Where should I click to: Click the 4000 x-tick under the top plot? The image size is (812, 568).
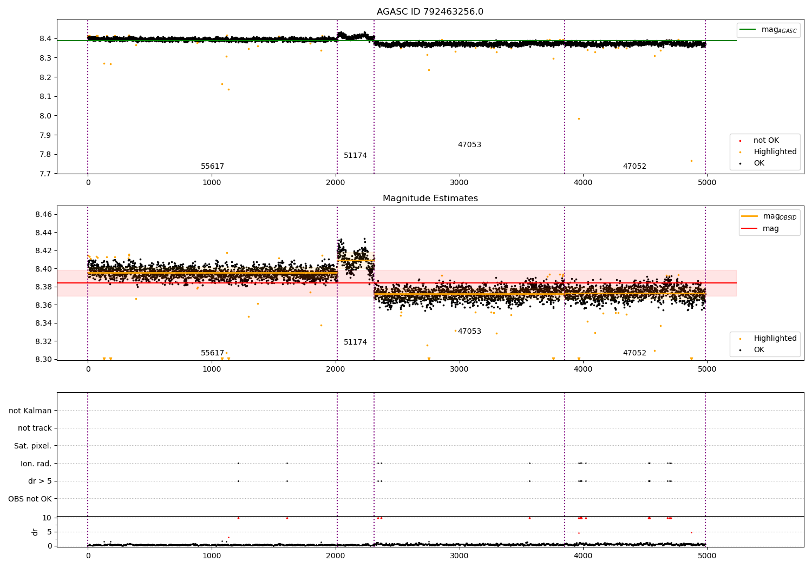coord(583,183)
